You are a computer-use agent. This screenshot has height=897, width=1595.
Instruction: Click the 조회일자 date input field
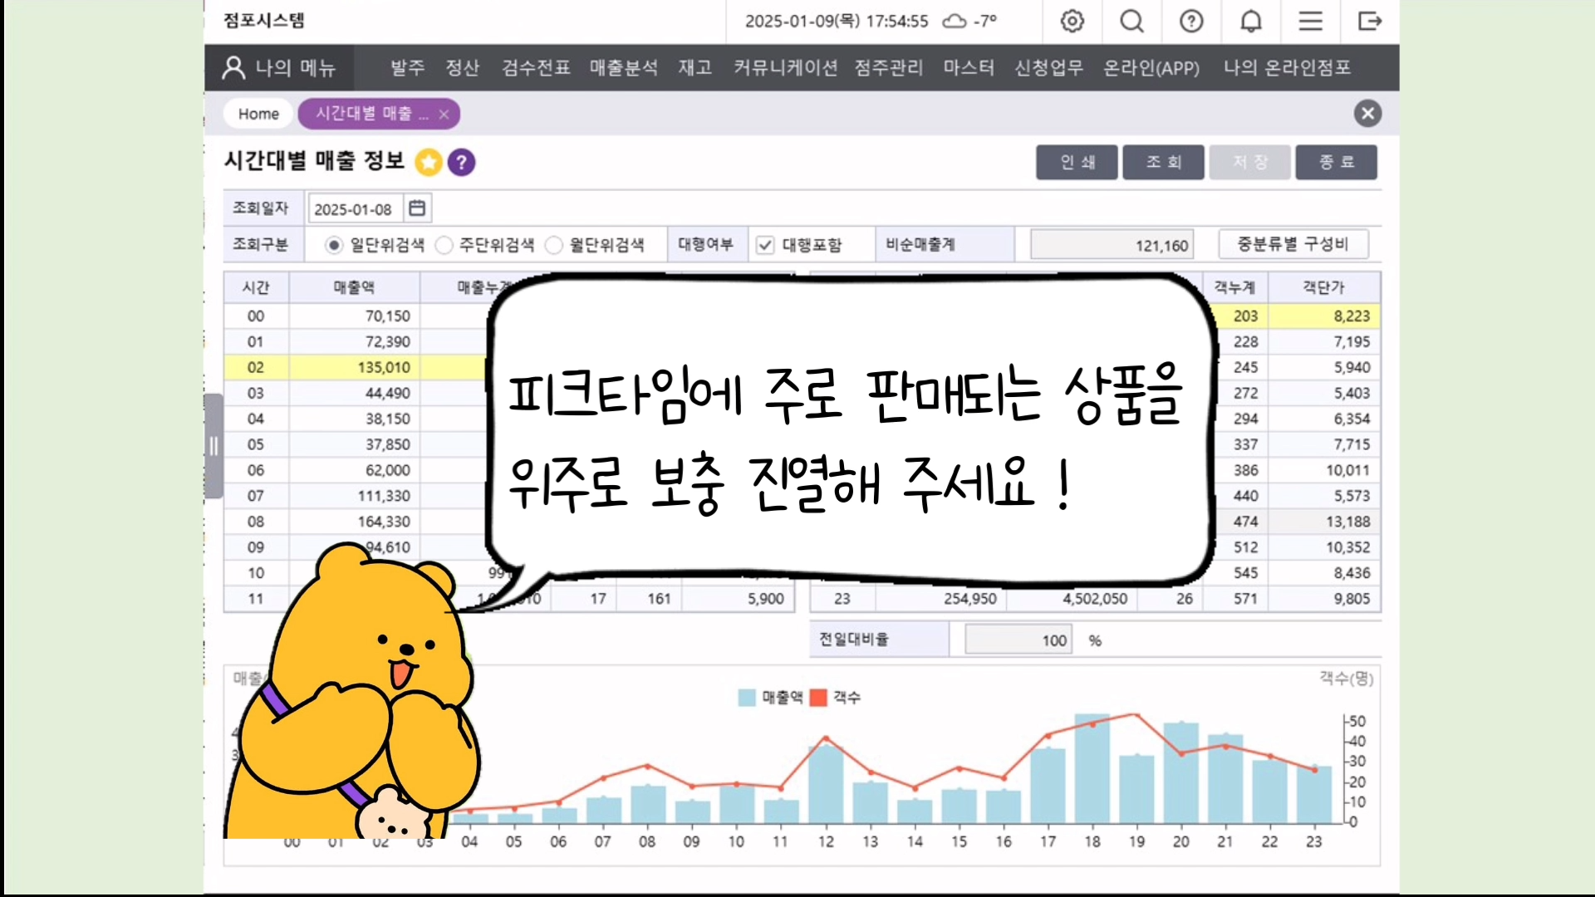[355, 209]
